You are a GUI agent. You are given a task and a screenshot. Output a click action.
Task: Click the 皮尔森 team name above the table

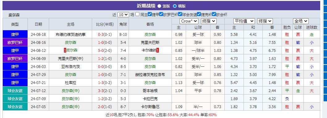pyautogui.click(x=14, y=15)
